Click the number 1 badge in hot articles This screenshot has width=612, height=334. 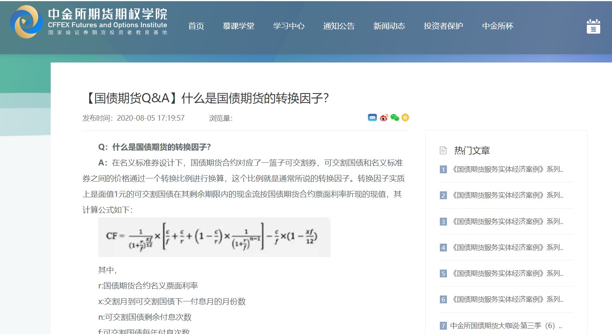click(x=443, y=170)
